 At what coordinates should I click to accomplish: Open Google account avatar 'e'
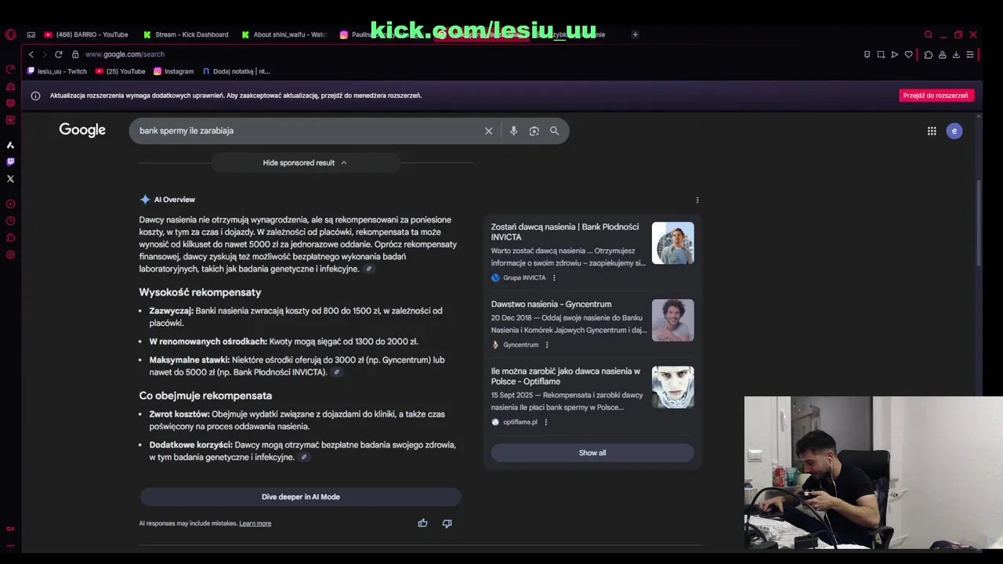[954, 131]
